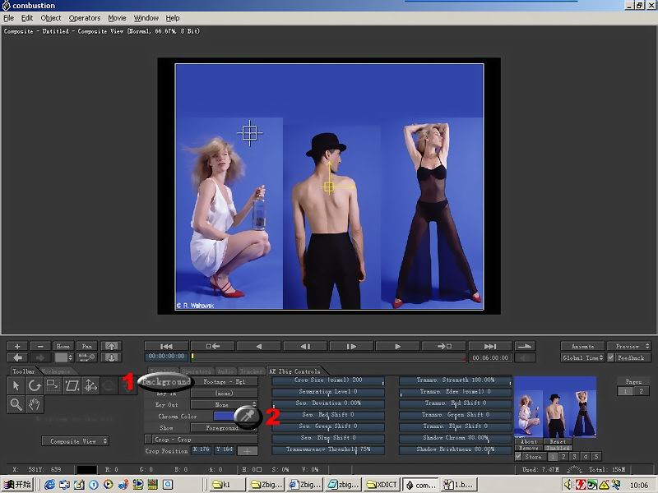Click the Crop Size (pixel) slider

pos(328,380)
